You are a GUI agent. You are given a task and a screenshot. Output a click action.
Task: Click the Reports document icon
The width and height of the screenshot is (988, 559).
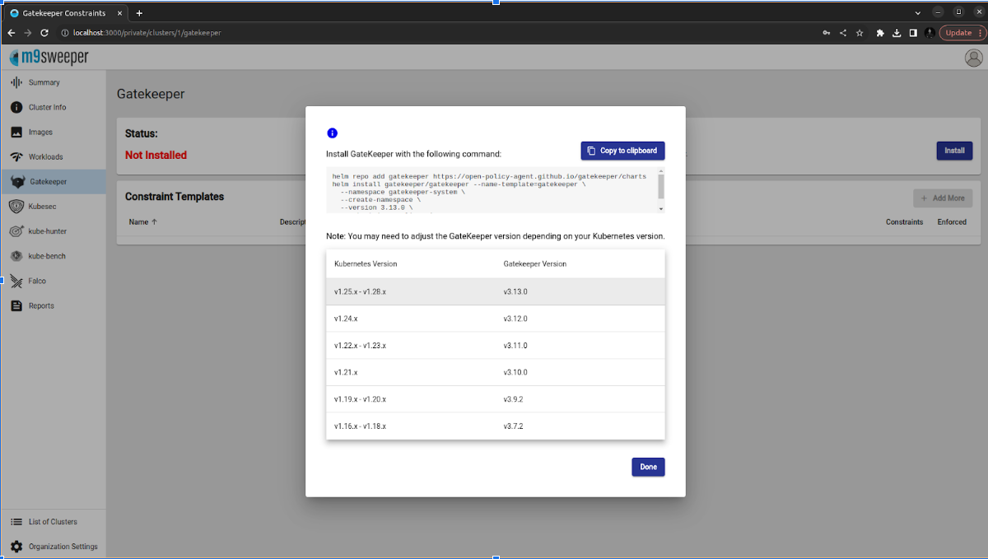click(x=16, y=305)
